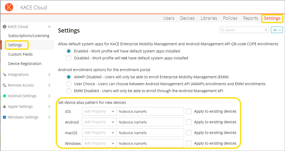This screenshot has height=151, width=285.
Task: Select User Choice enrollment radio option
Action: (69, 84)
